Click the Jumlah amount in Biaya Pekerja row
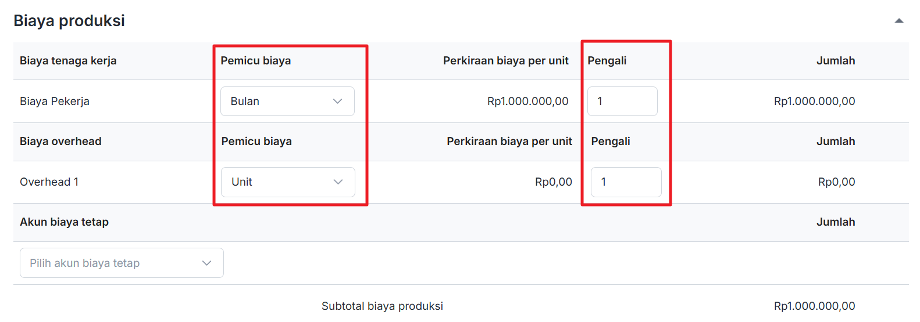This screenshot has width=920, height=322. click(814, 102)
